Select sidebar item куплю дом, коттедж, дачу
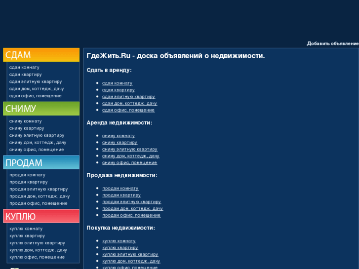This screenshot has width=359, height=269. (38, 250)
